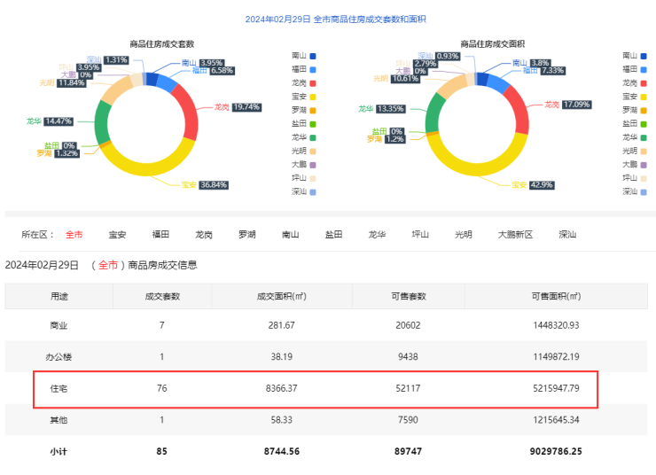Screen dimensions: 656x475
Task: Switch to the 福田 district tab
Action: coord(160,235)
